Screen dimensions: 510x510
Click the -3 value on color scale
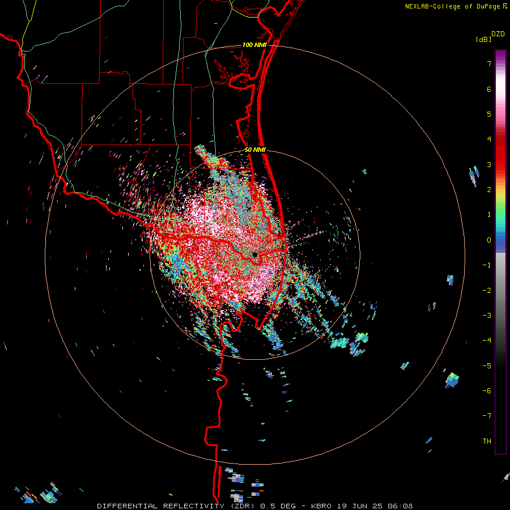tap(487, 316)
